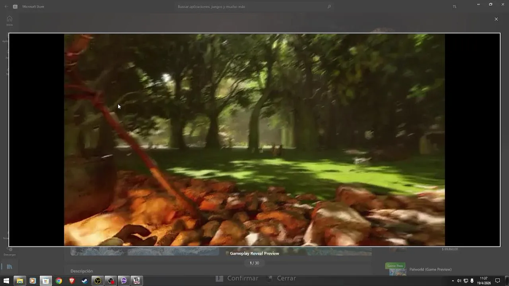Click the Cerrar button
Viewport: 509px width, 286px height.
pyautogui.click(x=282, y=278)
